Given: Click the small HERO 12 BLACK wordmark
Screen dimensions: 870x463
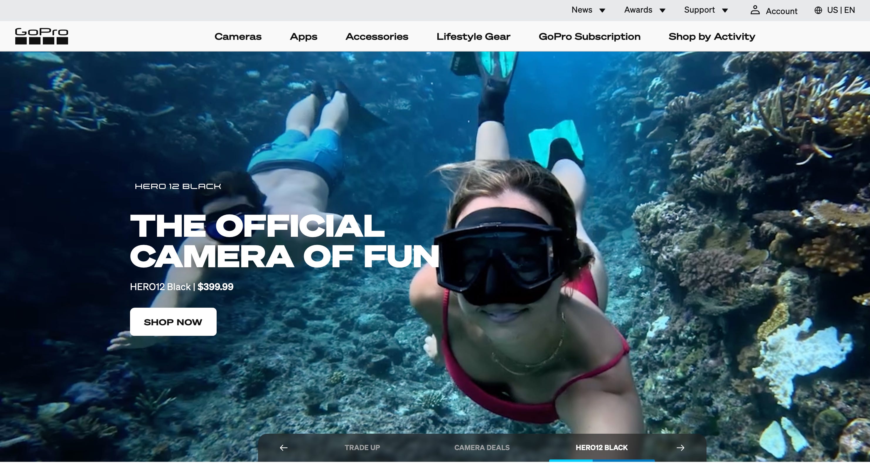Looking at the screenshot, I should [x=178, y=186].
